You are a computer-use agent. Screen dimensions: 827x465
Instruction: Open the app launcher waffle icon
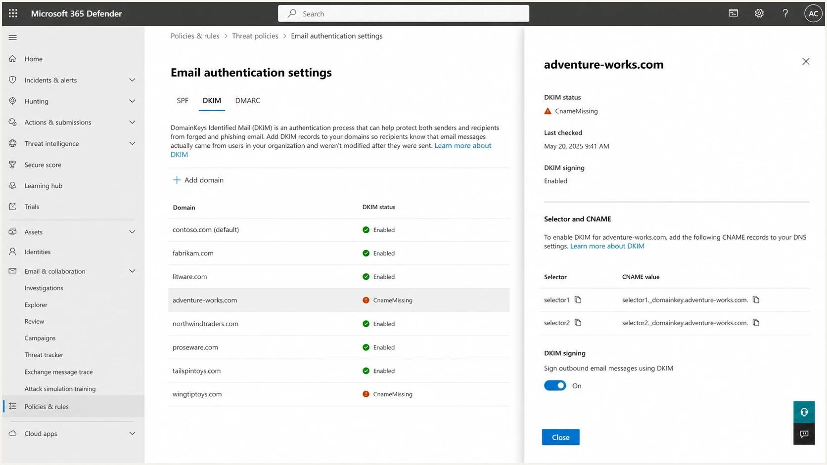pos(13,13)
